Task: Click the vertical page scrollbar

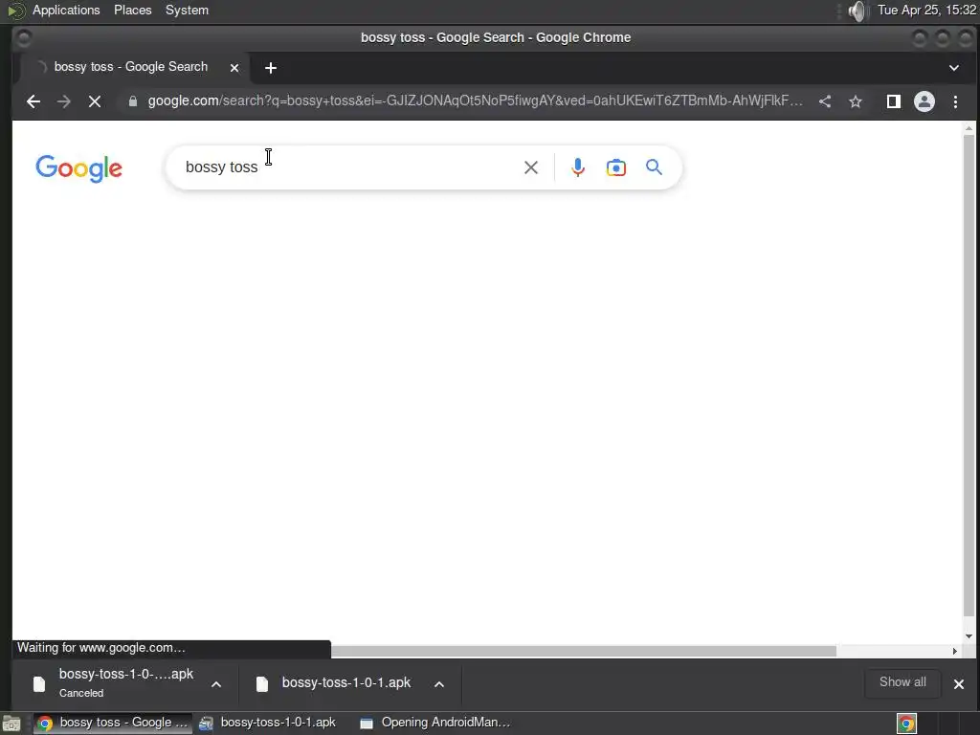Action: (969, 375)
